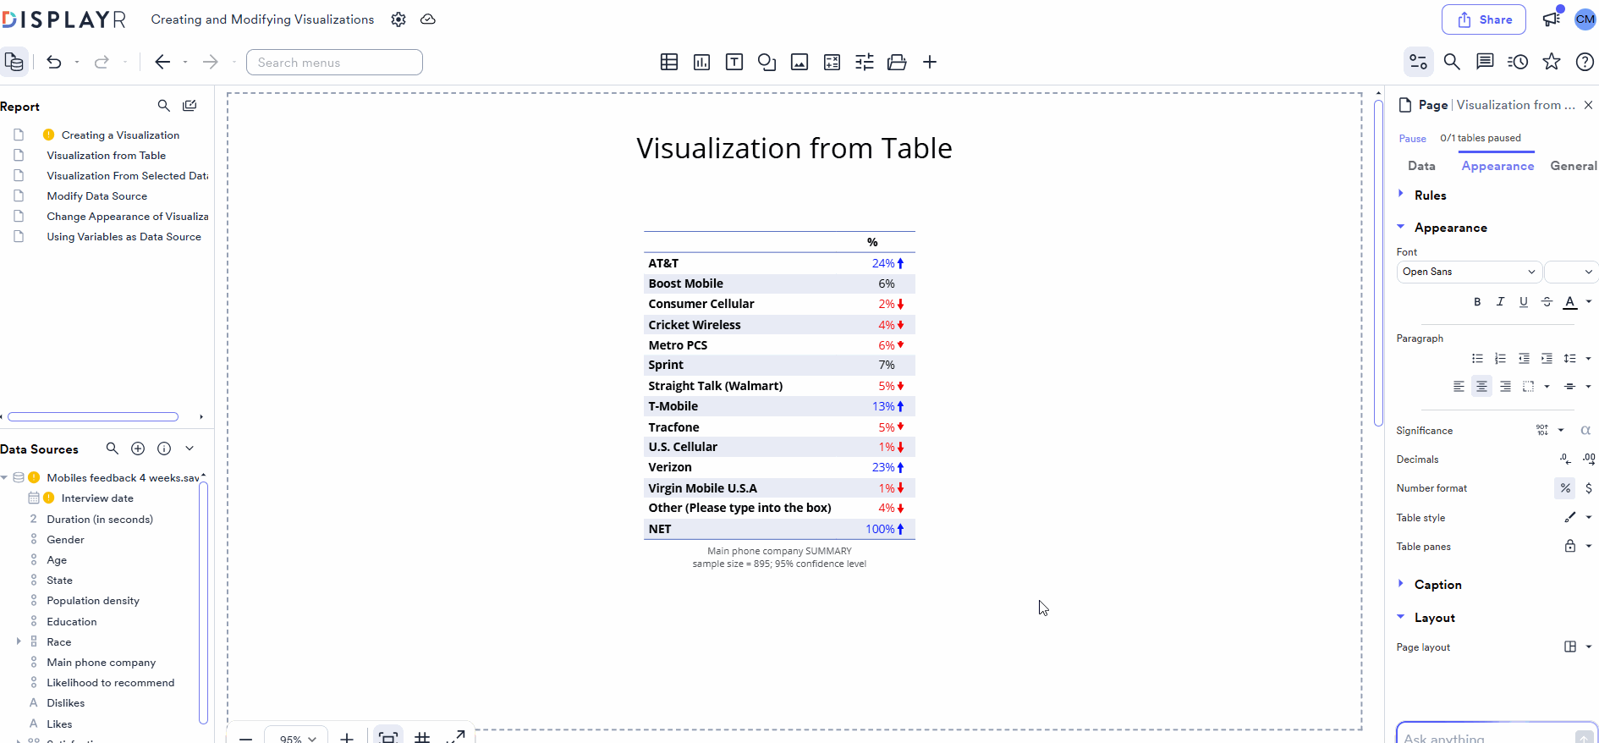Open the font color picker
This screenshot has width=1599, height=743.
(1570, 302)
